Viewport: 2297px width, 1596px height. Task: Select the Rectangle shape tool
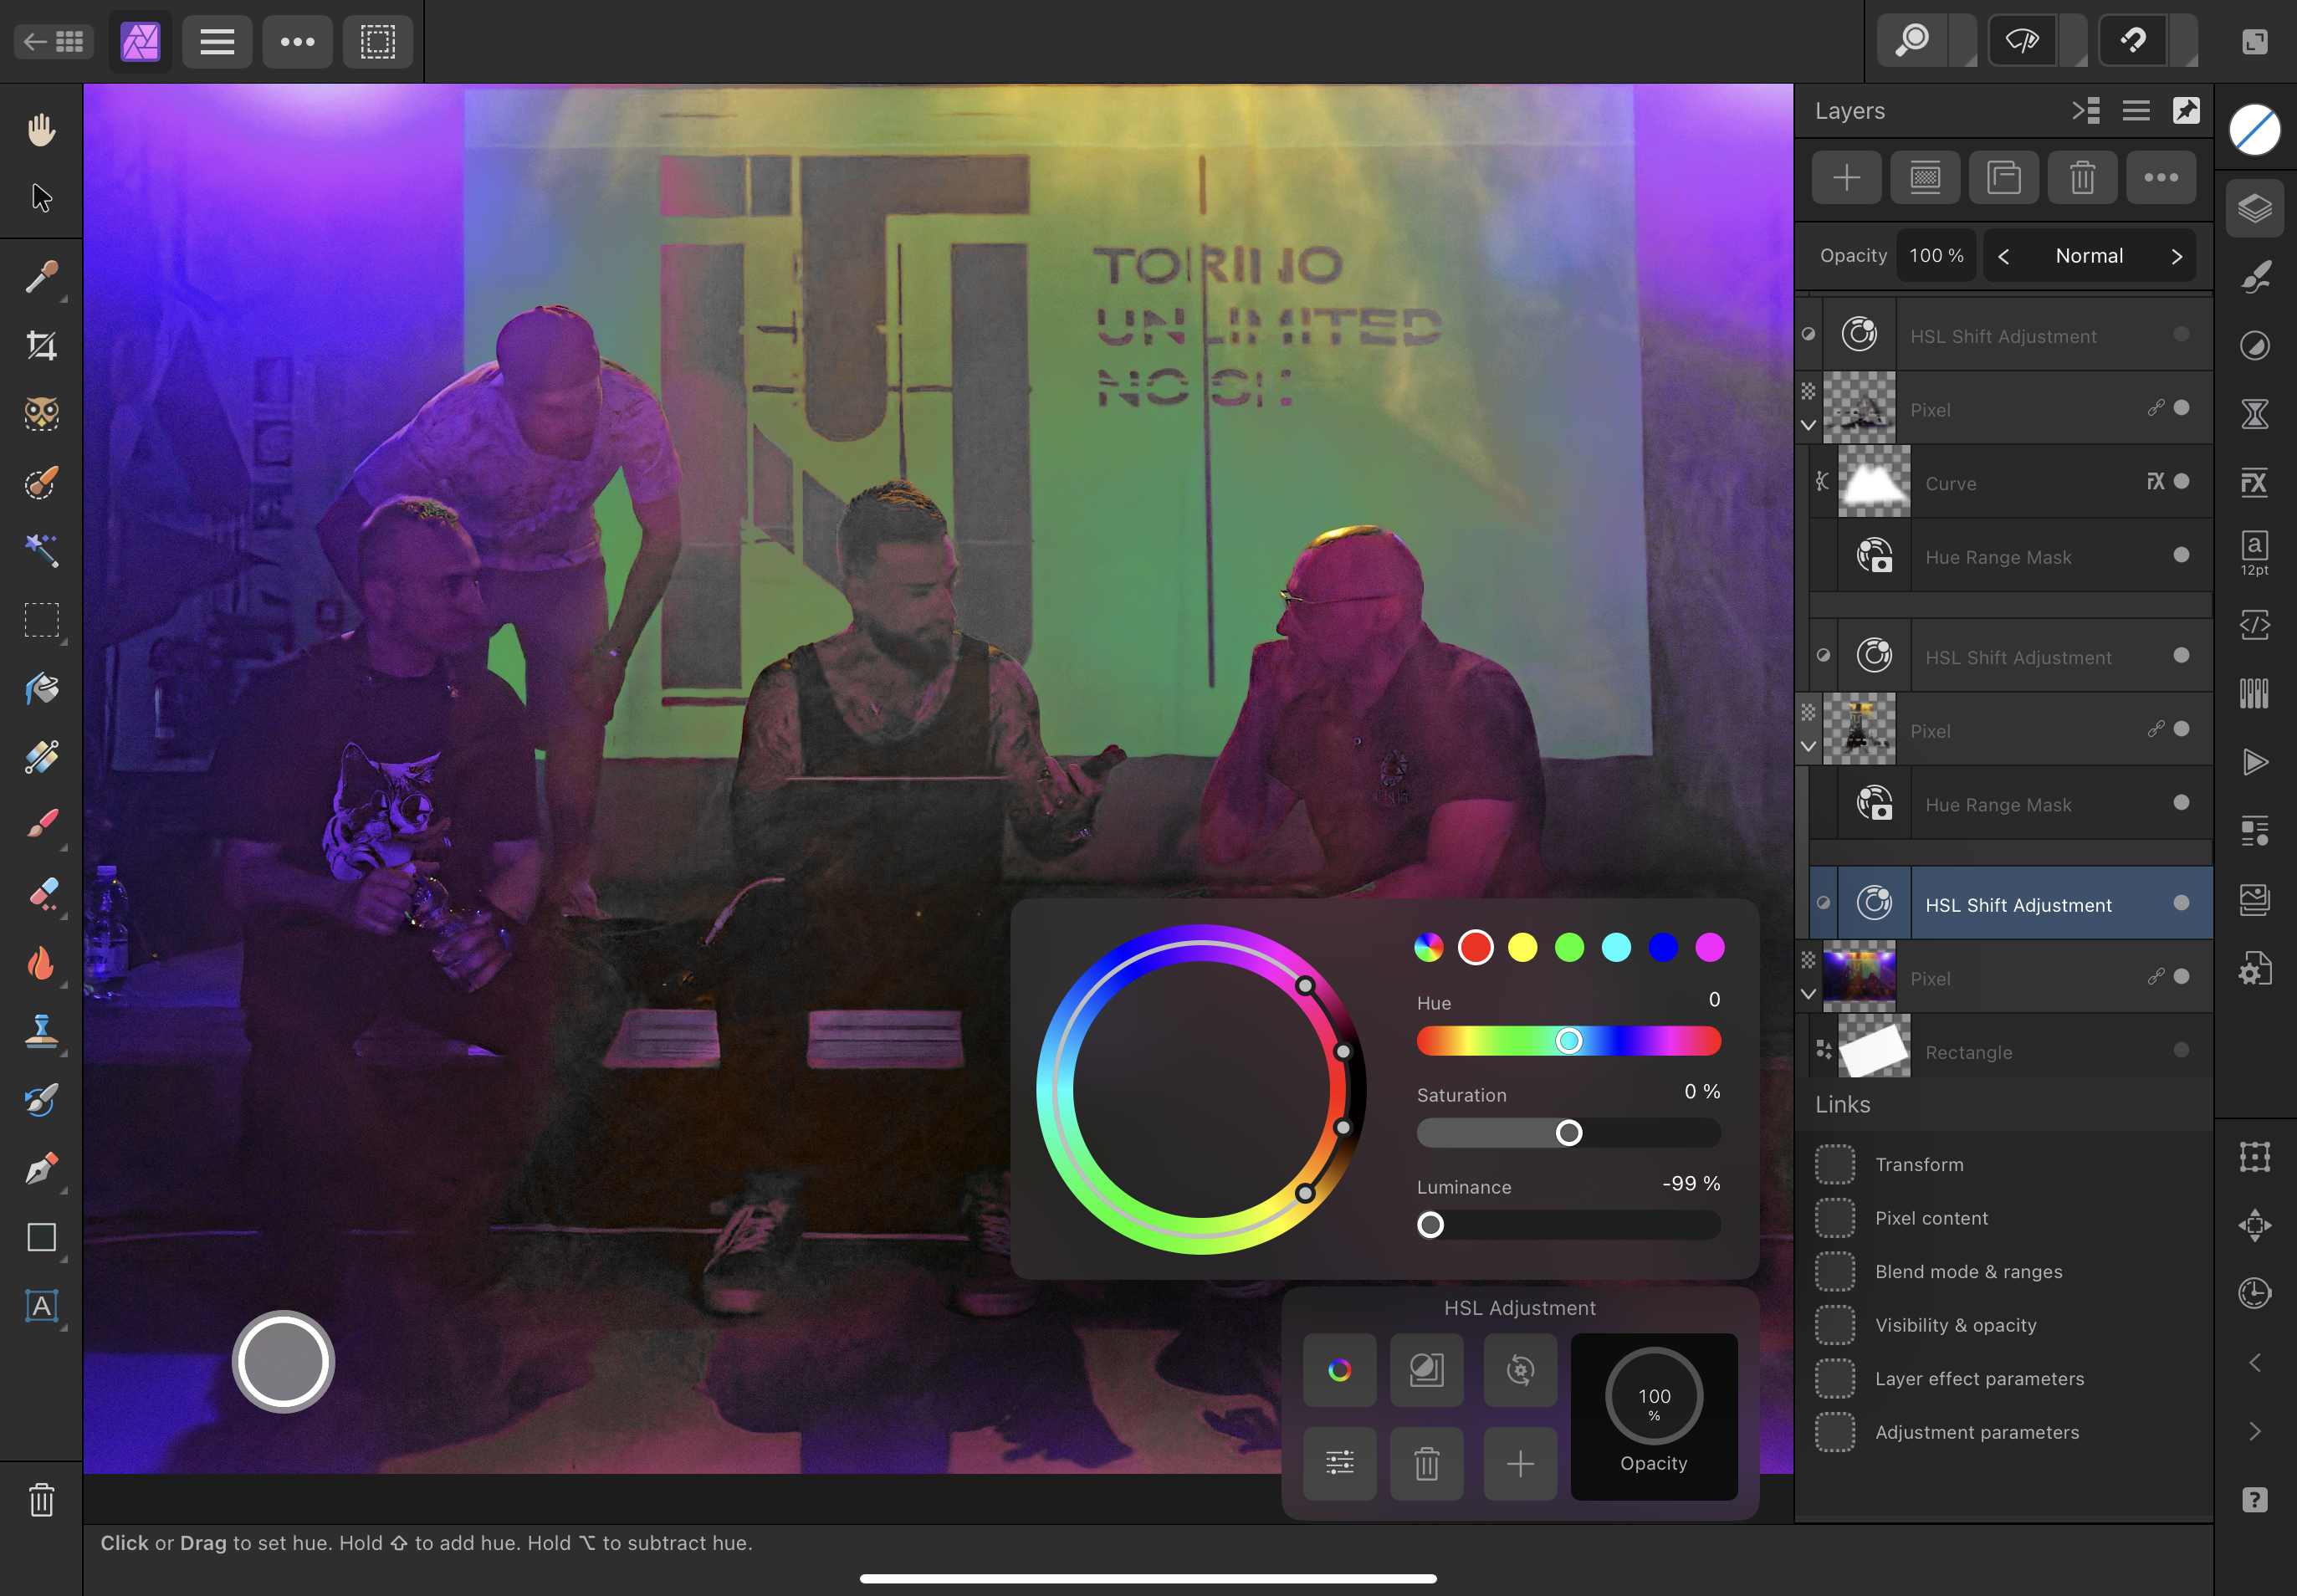[41, 1237]
